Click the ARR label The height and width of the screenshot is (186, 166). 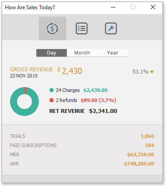point(14,164)
